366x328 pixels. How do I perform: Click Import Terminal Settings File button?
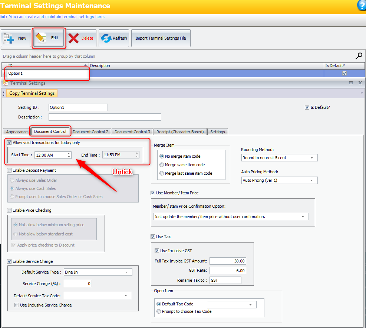point(161,38)
